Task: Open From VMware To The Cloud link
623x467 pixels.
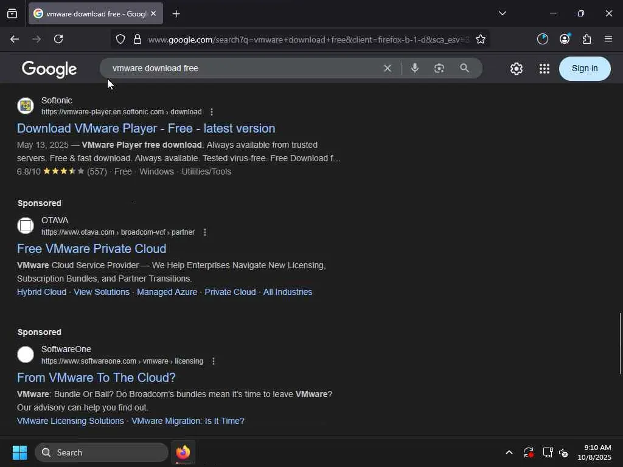Action: click(96, 378)
